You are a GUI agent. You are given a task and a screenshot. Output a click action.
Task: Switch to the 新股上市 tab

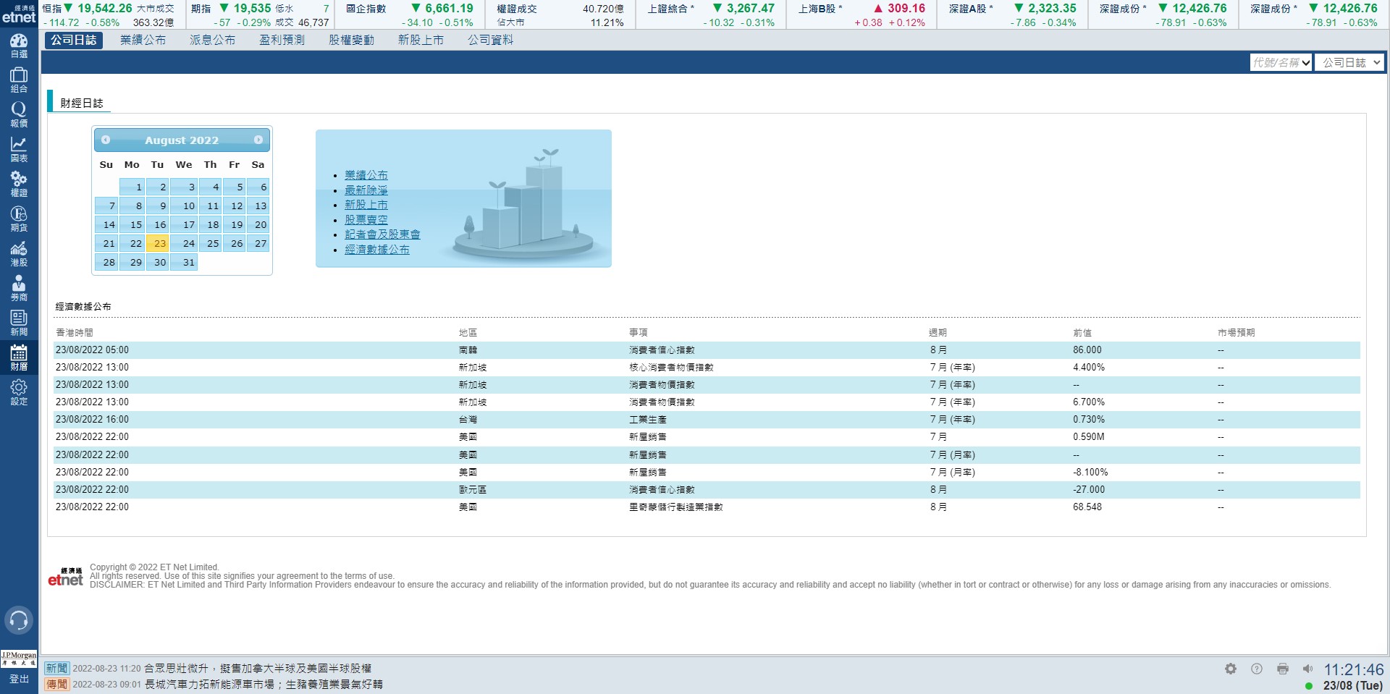point(421,40)
